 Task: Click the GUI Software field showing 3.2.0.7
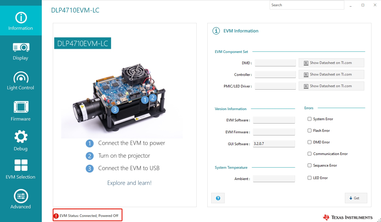[x=274, y=144]
